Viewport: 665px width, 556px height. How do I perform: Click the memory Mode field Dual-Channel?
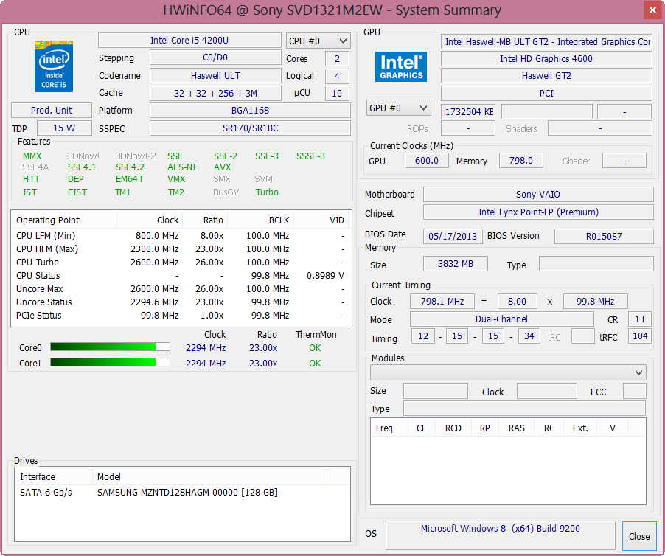502,319
